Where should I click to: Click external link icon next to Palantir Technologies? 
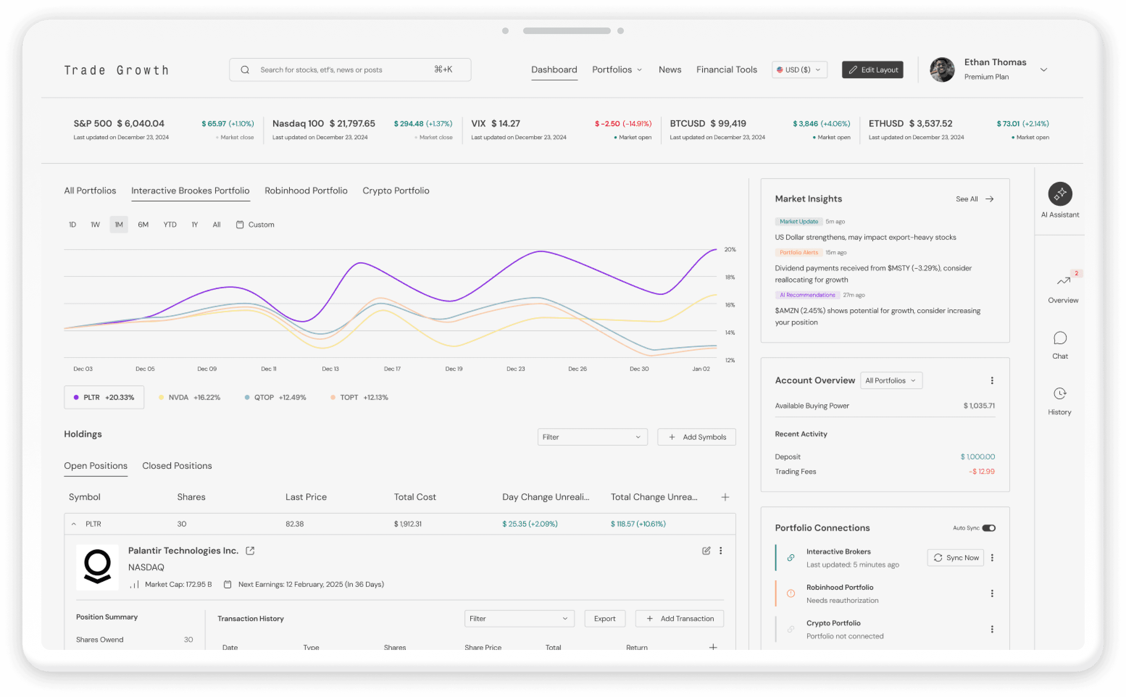[250, 551]
